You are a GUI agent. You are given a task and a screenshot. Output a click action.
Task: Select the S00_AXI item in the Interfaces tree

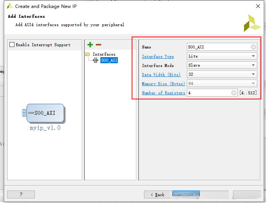(x=109, y=60)
